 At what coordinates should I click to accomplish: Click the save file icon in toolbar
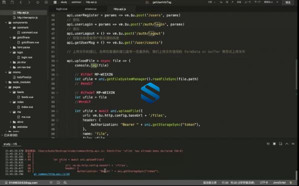click(12, 2)
